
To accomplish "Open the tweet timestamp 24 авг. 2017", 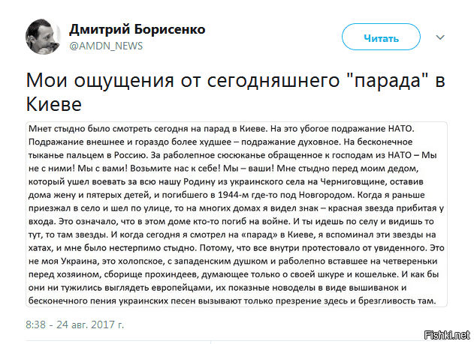I will 90,325.
